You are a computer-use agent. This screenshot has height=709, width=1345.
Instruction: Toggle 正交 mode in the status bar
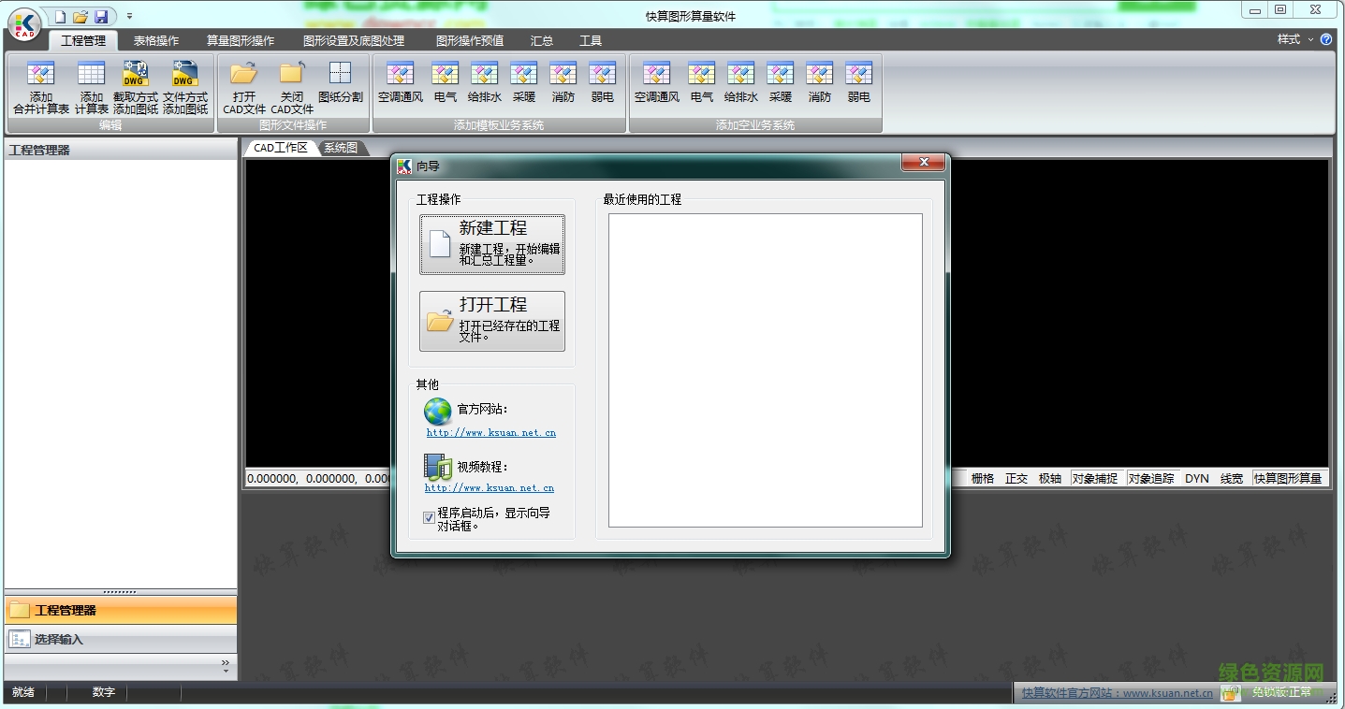click(x=1016, y=478)
